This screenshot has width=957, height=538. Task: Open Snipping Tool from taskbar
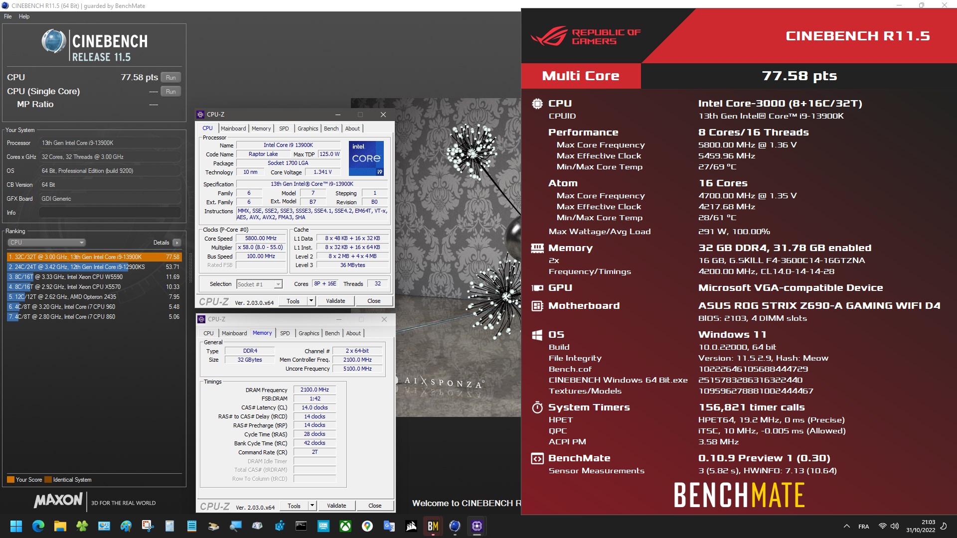148,526
